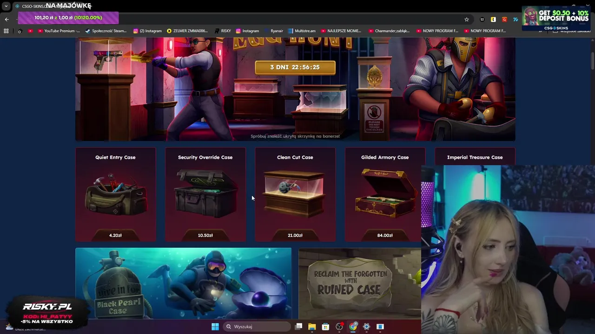Open the Charmander,zabłąk... bookmark
Image resolution: width=595 pixels, height=334 pixels.
click(389, 31)
